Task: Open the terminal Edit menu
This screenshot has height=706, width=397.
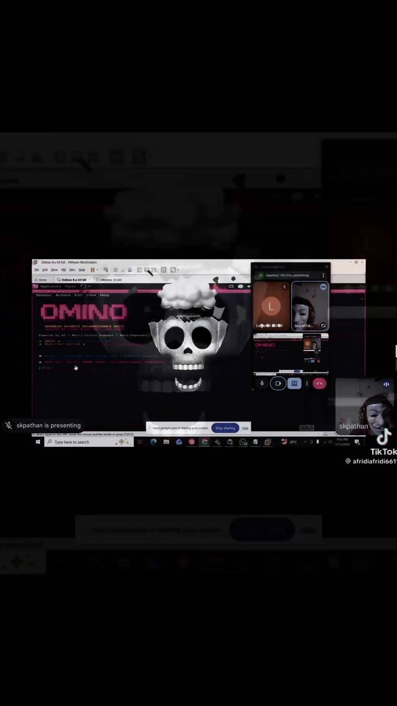Action: coord(78,295)
